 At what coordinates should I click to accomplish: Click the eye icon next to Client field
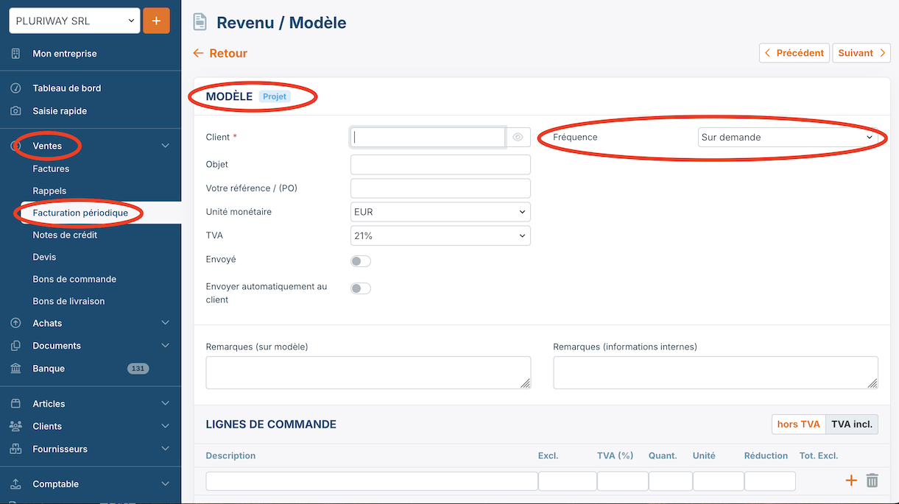518,138
